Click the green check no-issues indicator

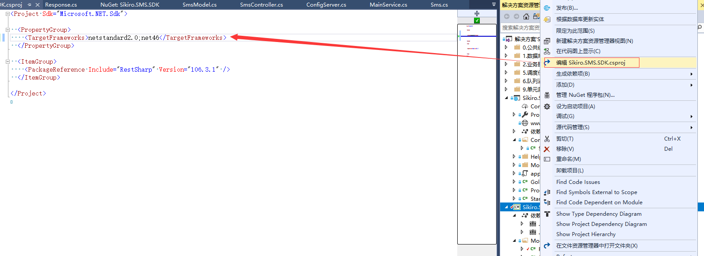click(x=477, y=20)
